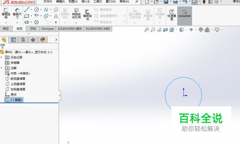Open dropdown under 智能尺寸
This screenshot has width=240, height=144.
17,23
